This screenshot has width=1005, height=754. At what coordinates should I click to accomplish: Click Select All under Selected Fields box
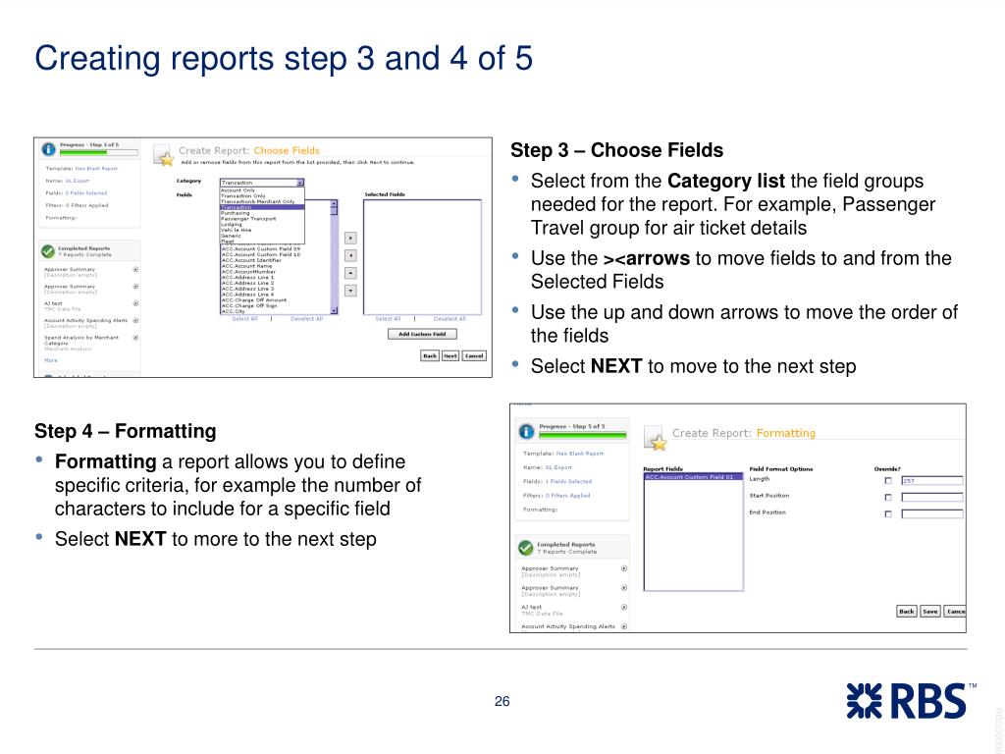(388, 319)
